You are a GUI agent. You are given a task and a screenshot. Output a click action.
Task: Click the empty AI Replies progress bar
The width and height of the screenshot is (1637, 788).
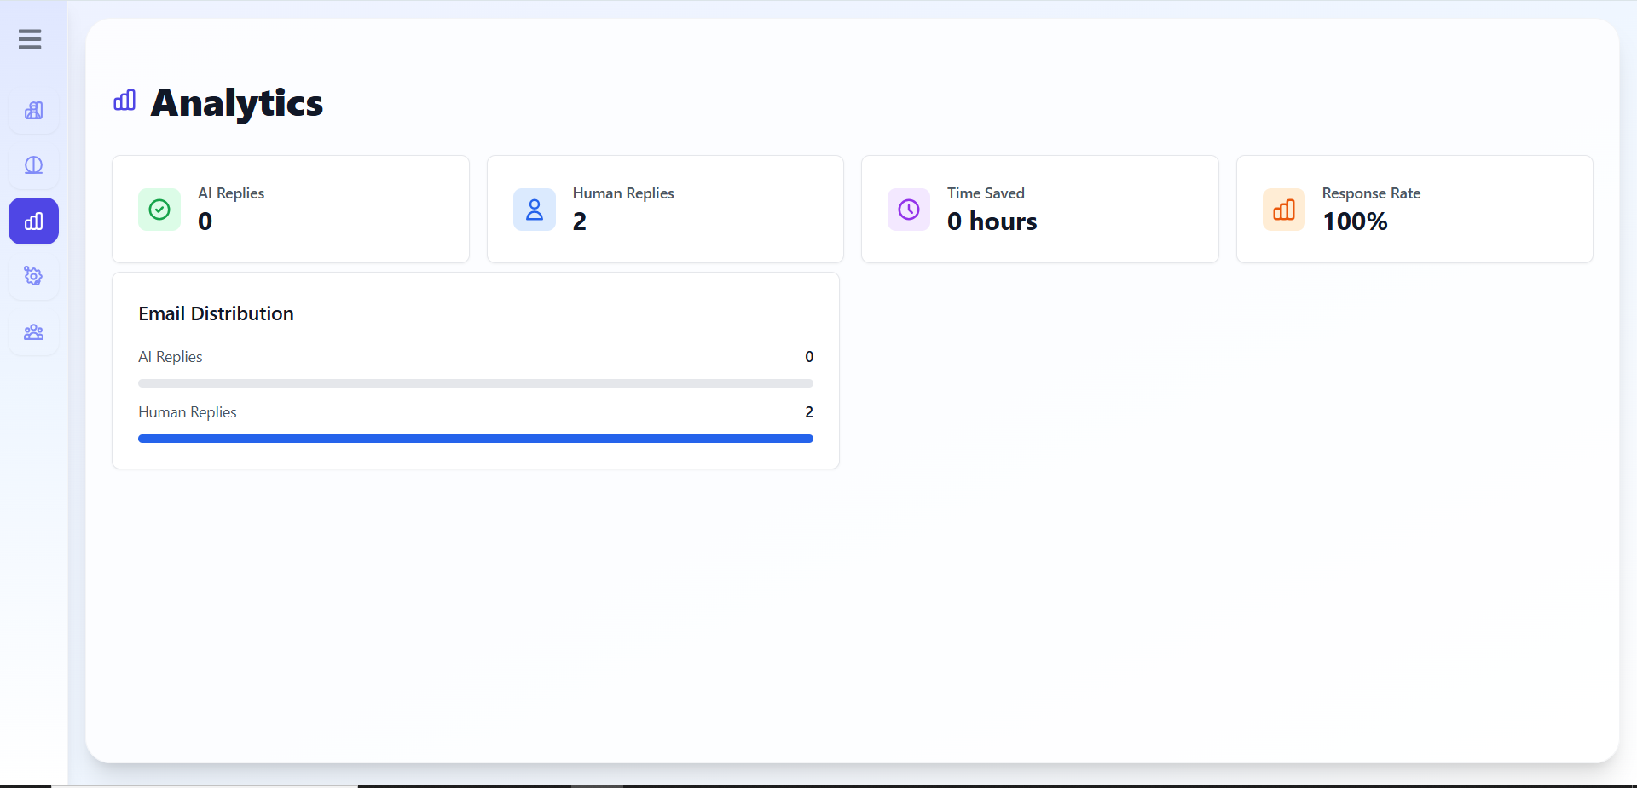(476, 383)
